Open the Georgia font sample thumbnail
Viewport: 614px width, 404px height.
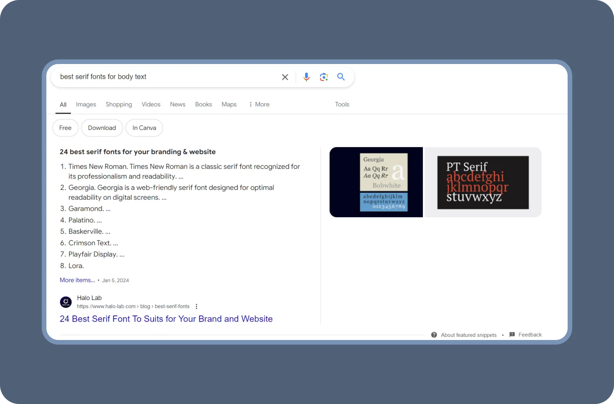click(376, 182)
